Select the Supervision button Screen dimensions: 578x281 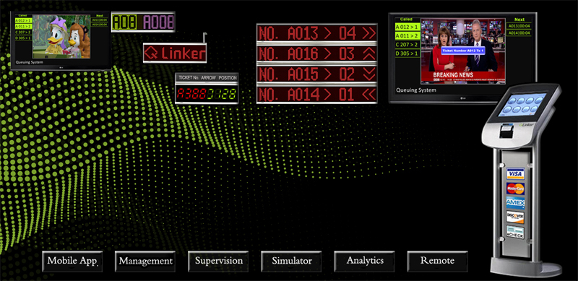[218, 261]
